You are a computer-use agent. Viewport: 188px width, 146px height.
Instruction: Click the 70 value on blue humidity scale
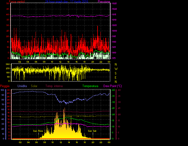[x=3, y=104]
